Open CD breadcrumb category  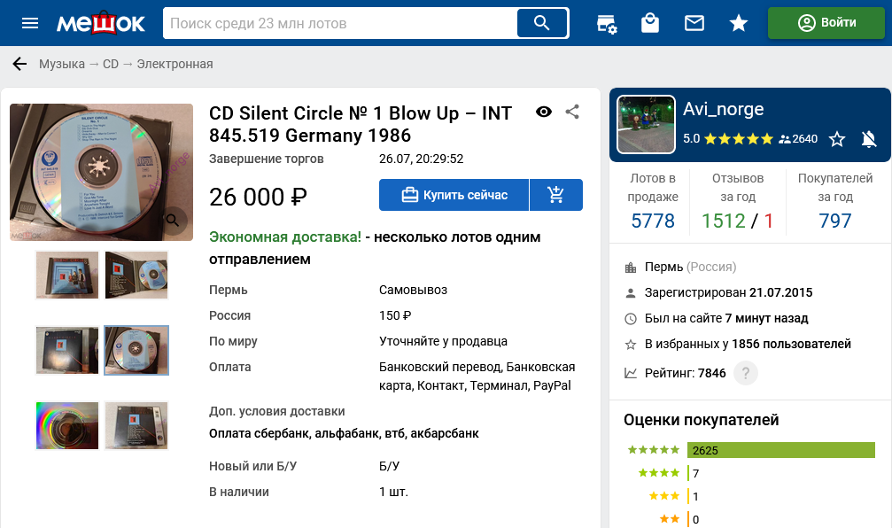pos(111,64)
